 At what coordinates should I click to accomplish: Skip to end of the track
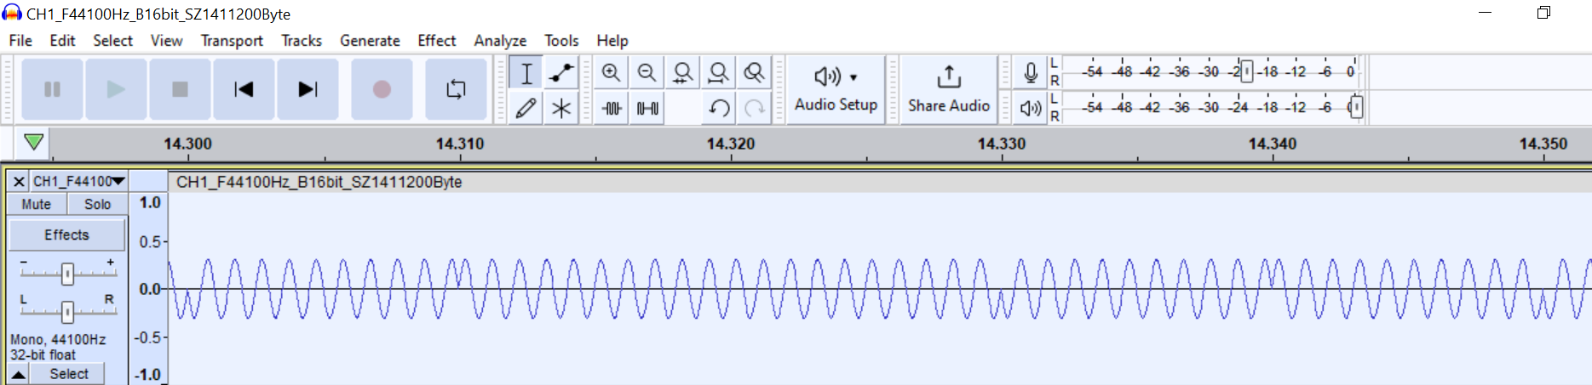tap(307, 89)
